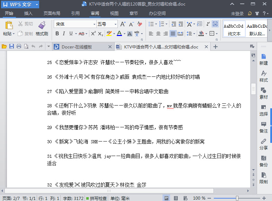The height and width of the screenshot is (201, 272).
Task: Align text left
Action: click(x=151, y=34)
